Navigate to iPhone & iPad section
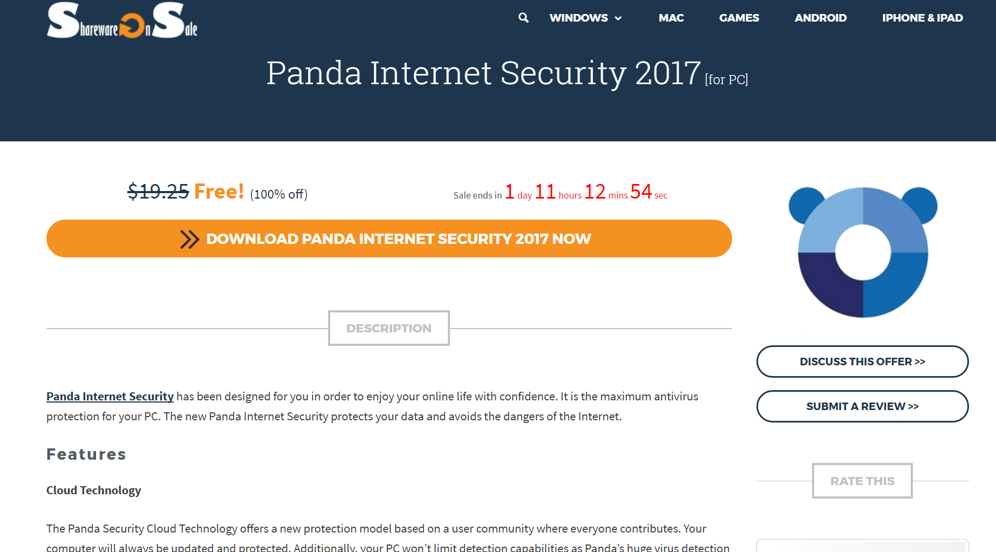Image resolution: width=996 pixels, height=552 pixels. click(922, 18)
